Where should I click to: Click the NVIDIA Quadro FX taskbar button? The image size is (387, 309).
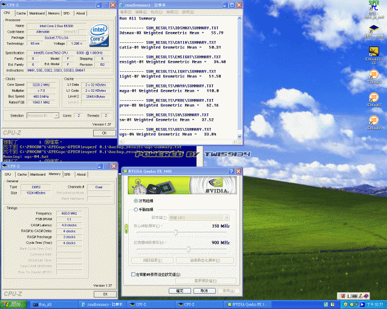click(x=247, y=305)
